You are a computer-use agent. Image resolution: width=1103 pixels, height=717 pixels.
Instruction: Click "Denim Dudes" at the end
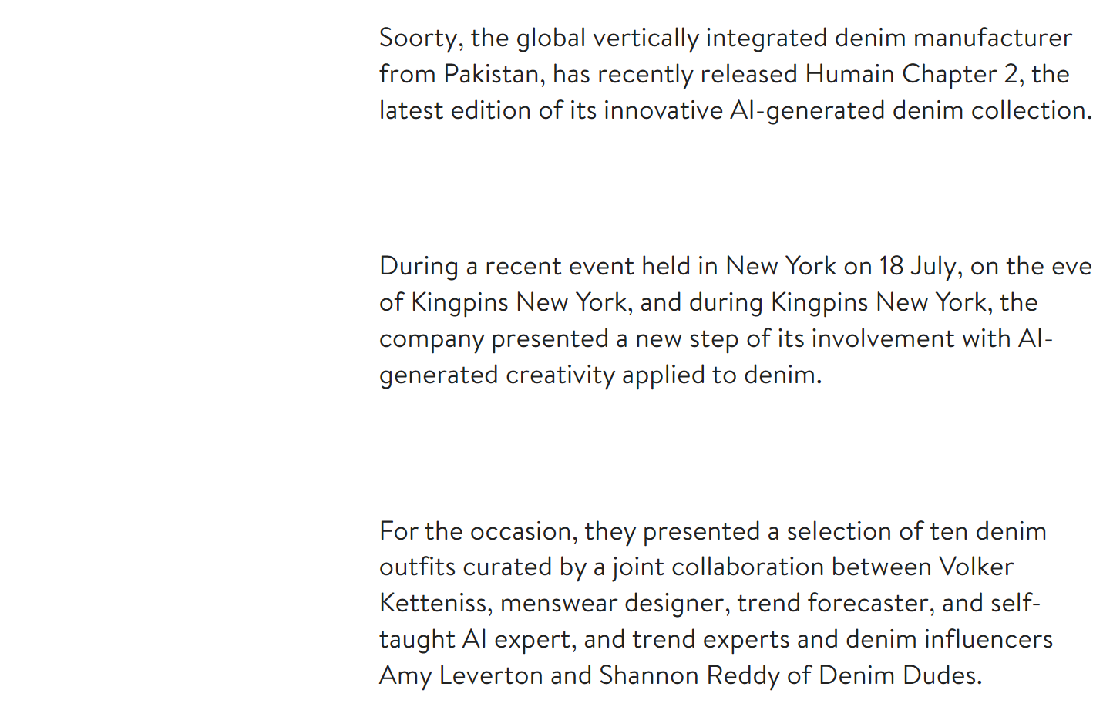coord(899,675)
